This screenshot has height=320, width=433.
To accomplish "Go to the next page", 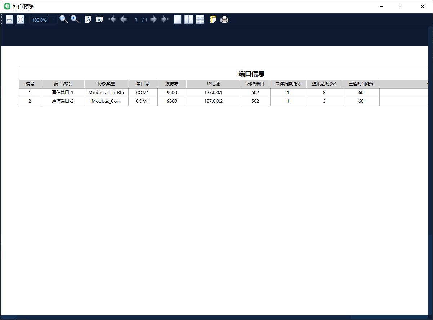I will coord(154,19).
